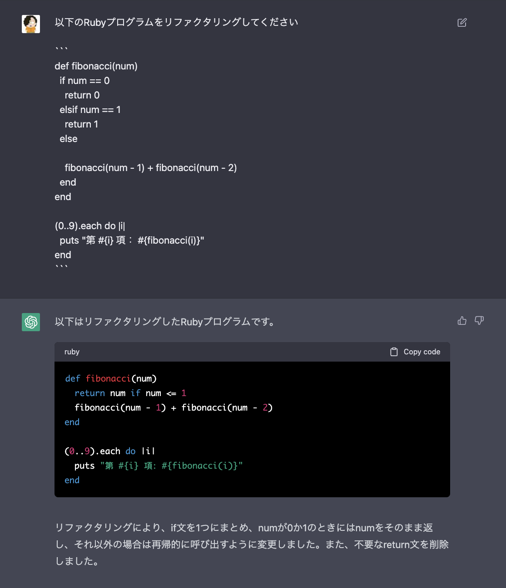Click Copy code to copy the snippet

click(422, 352)
